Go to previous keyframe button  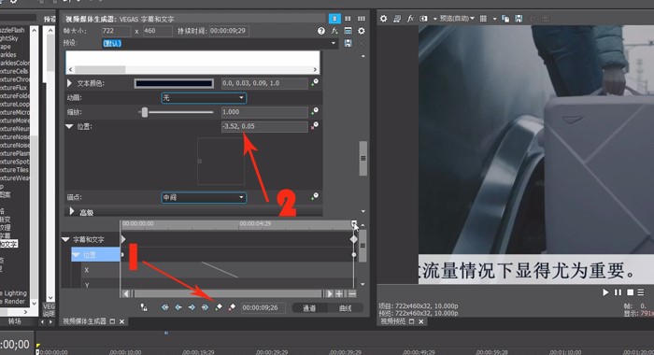(178, 307)
